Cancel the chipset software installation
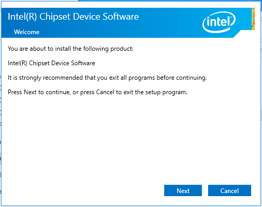Viewport: 262px width, 207px height. click(229, 190)
